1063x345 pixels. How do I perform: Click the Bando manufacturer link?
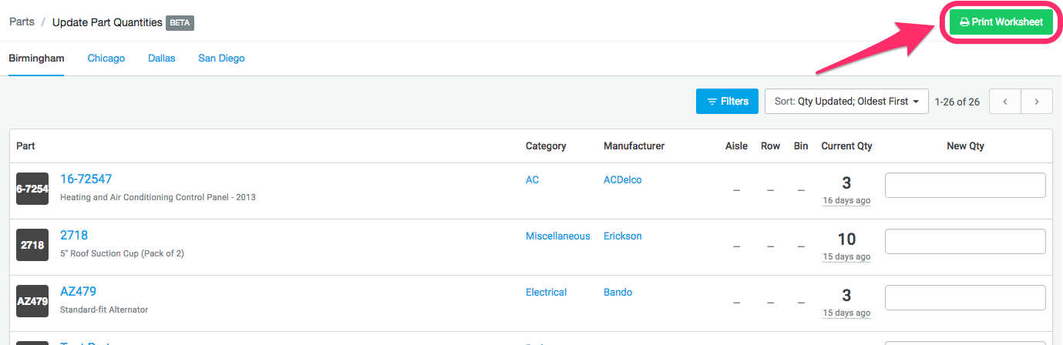(617, 293)
